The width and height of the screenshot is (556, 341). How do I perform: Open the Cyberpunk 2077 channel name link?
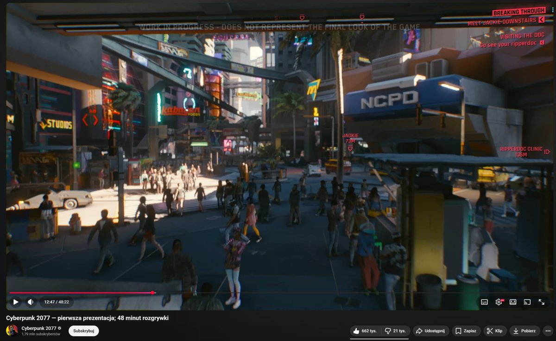(x=38, y=328)
